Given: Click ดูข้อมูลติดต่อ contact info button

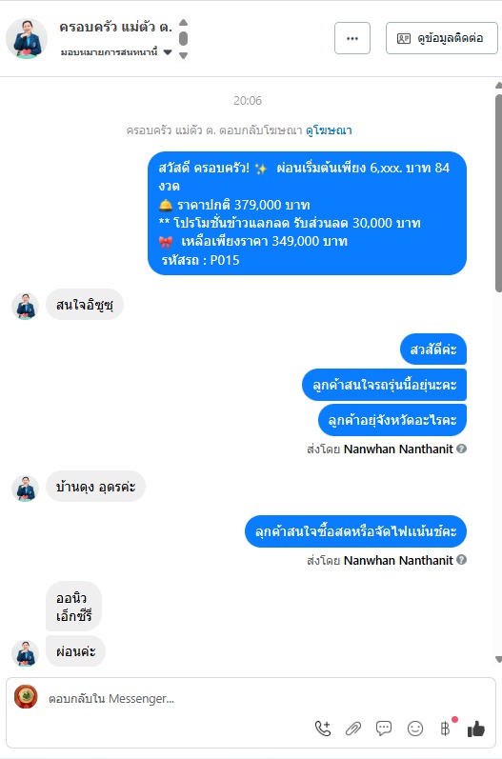Looking at the screenshot, I should 441,38.
